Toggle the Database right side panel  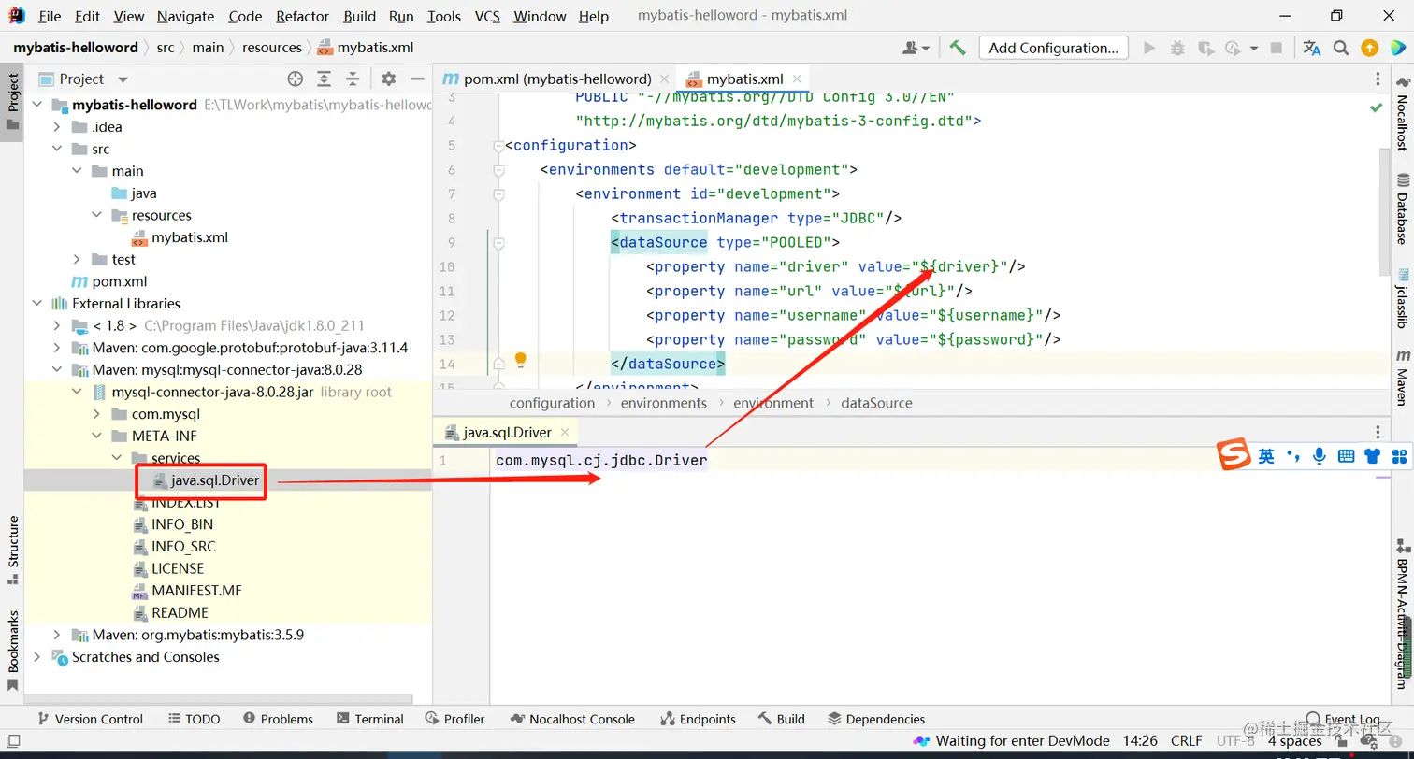[x=1402, y=208]
